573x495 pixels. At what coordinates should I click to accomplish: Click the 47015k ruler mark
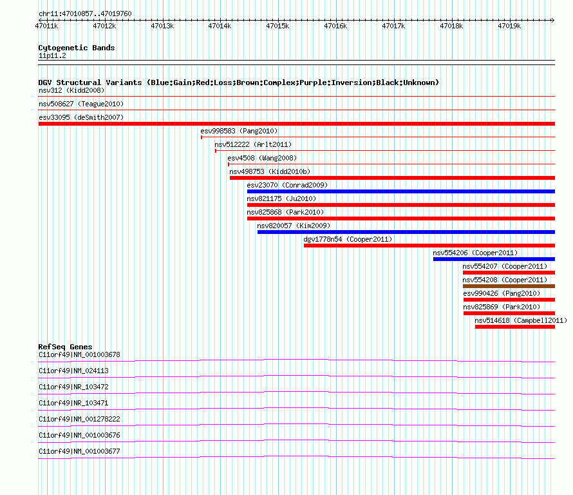pyautogui.click(x=277, y=26)
